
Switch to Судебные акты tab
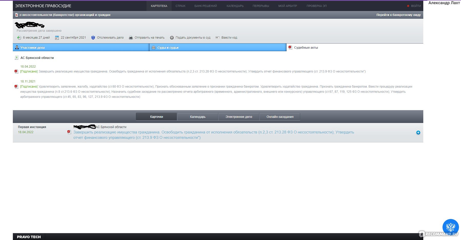pos(355,47)
